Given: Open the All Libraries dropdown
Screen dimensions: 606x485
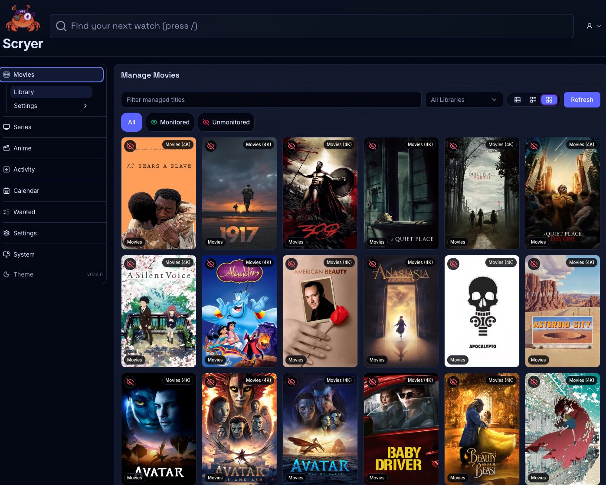Looking at the screenshot, I should click(464, 100).
